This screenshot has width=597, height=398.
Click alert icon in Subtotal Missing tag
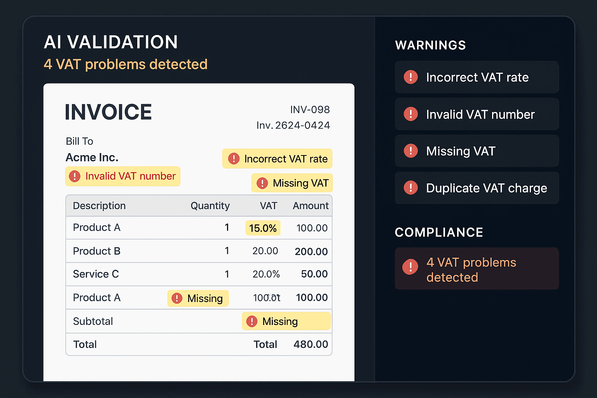(x=252, y=321)
